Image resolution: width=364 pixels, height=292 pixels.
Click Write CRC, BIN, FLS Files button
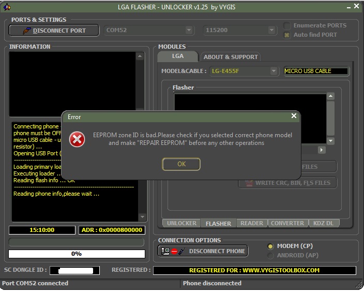(x=287, y=183)
